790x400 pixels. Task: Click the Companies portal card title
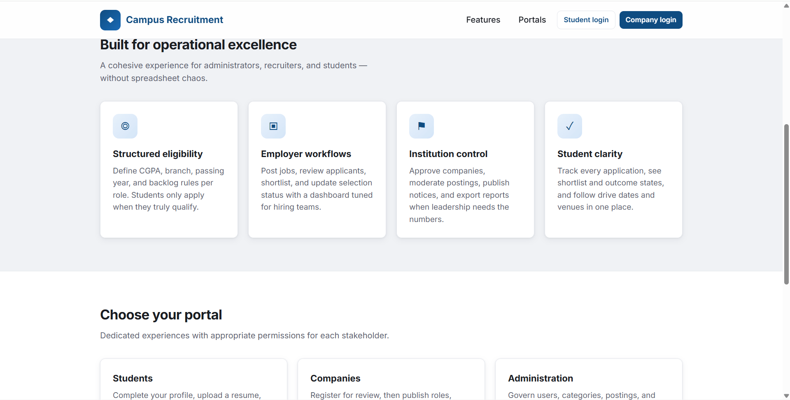pos(336,378)
